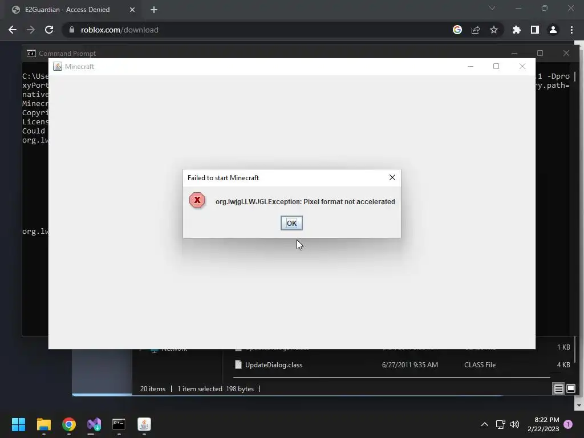Screen dimensions: 584x438
Task: Click the Chrome forward arrow
Action: point(31,30)
